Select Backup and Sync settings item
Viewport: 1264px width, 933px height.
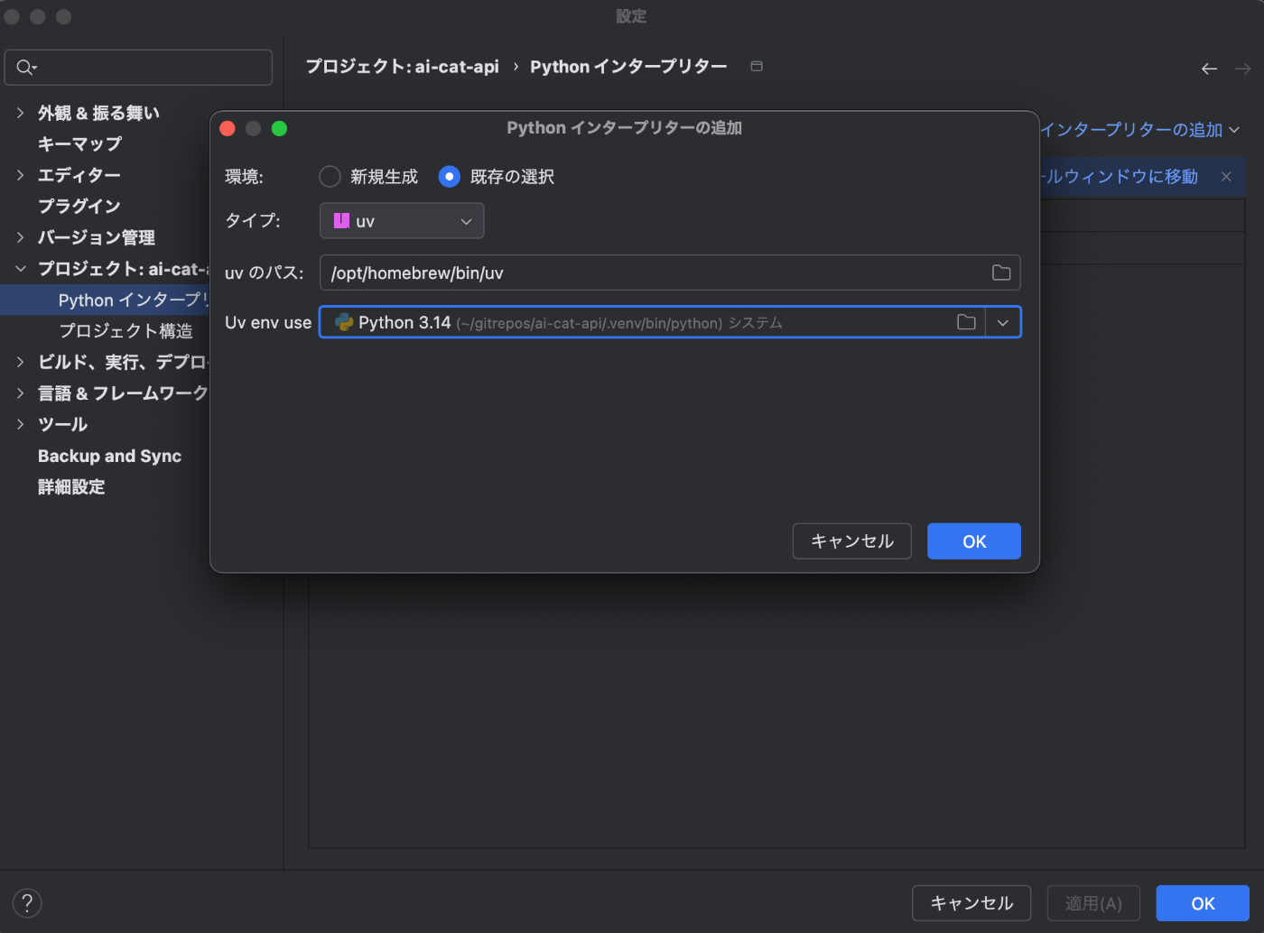[x=109, y=456]
